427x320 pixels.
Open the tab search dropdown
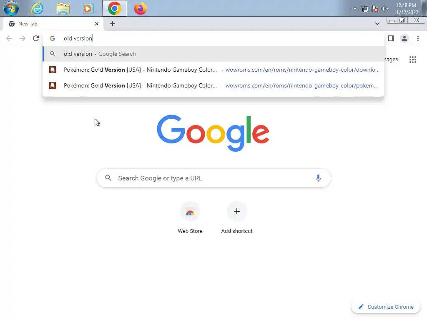coord(377,24)
